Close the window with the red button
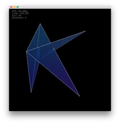Screen dimensions: 120x124 [11, 7]
